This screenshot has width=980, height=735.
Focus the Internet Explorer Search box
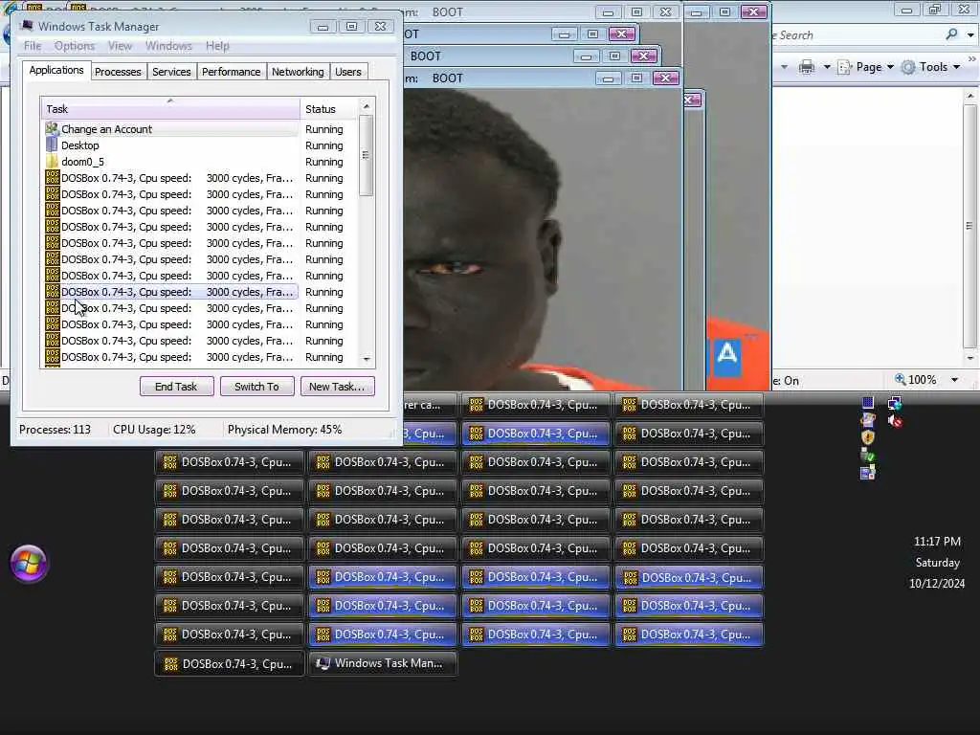(x=857, y=35)
